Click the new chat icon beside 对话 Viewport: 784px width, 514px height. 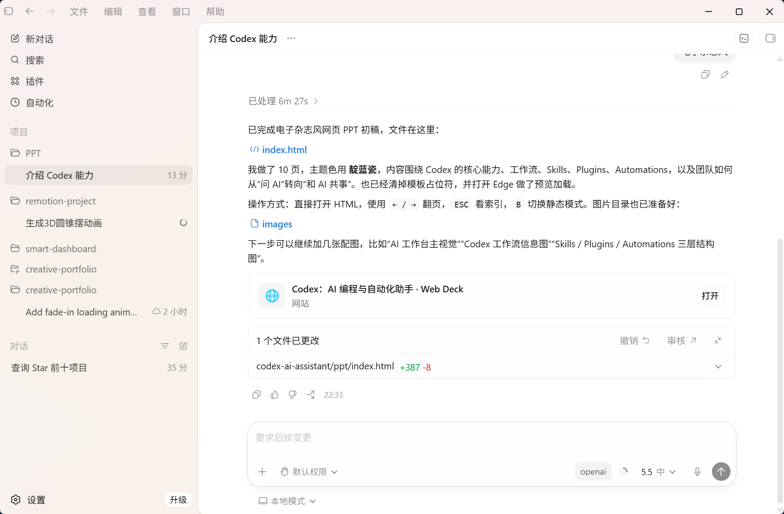(x=183, y=346)
